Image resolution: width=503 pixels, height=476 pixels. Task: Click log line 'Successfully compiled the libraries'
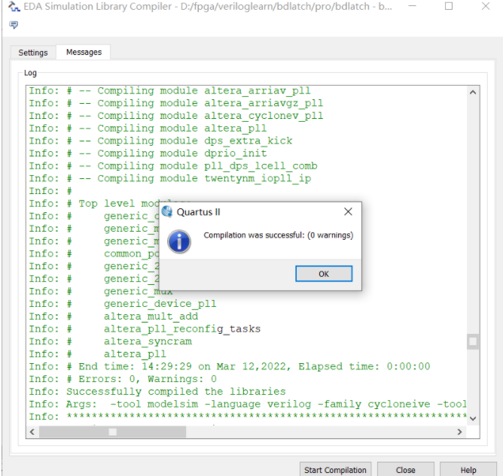click(x=157, y=392)
